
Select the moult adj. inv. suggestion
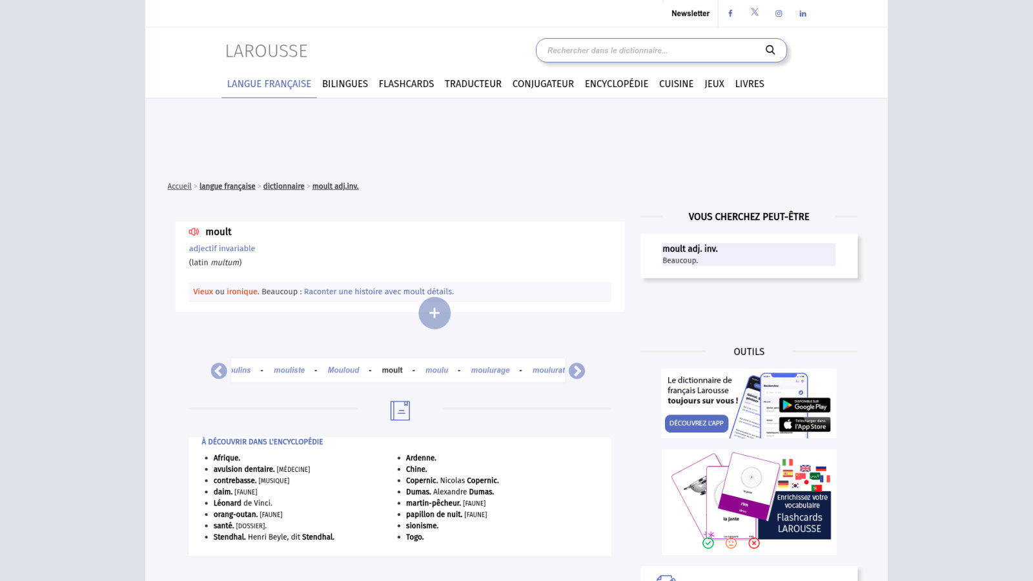749,254
